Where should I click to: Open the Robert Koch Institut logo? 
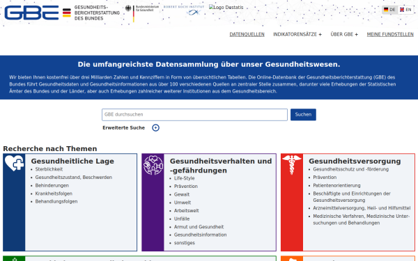[184, 10]
